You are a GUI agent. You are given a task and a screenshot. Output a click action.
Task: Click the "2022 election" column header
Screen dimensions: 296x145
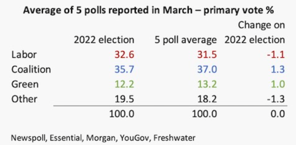click(104, 40)
